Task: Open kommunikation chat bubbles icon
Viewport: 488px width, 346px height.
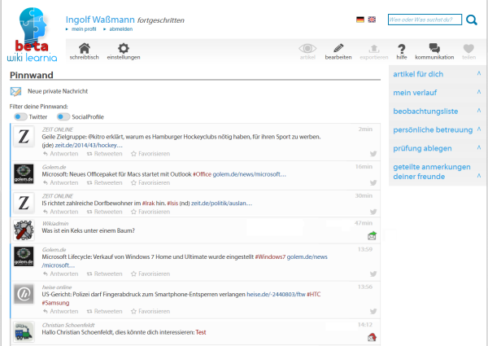Action: [x=434, y=48]
